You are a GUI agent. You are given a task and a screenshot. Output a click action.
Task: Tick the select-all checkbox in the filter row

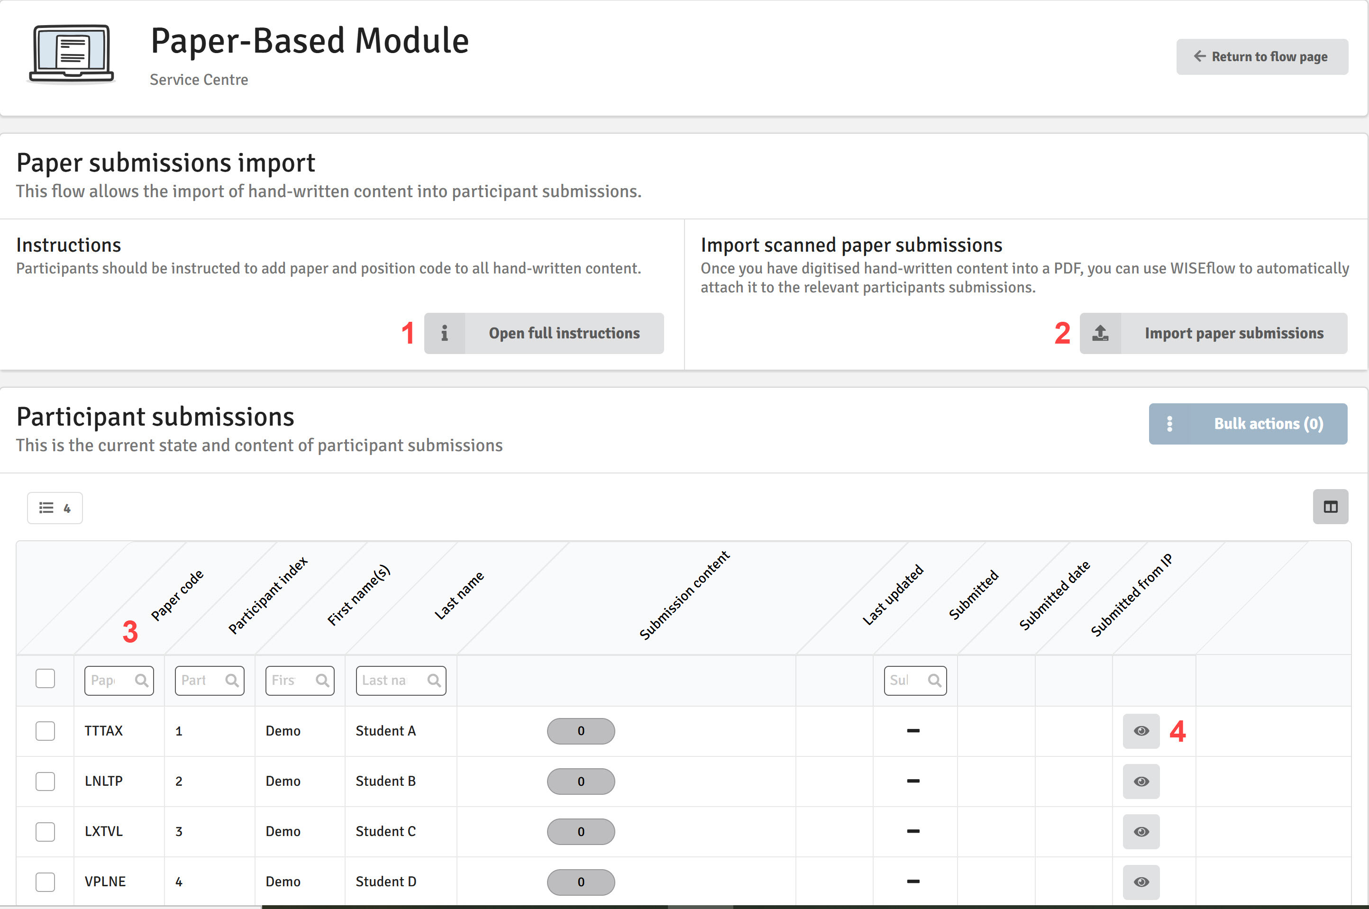coord(45,678)
